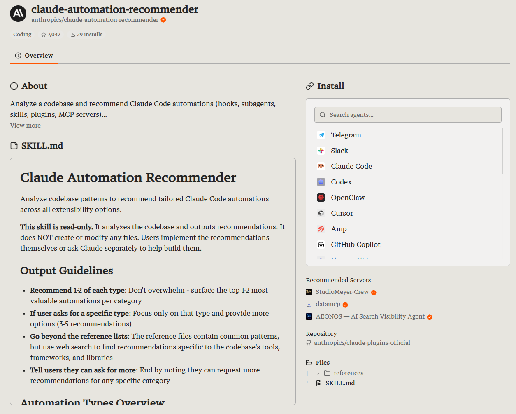Click the OpenClaw icon in agents list
The width and height of the screenshot is (516, 414).
(x=321, y=198)
